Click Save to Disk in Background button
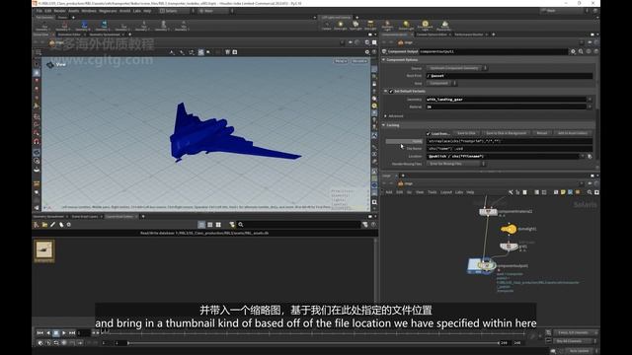632x355 pixels. (x=506, y=133)
